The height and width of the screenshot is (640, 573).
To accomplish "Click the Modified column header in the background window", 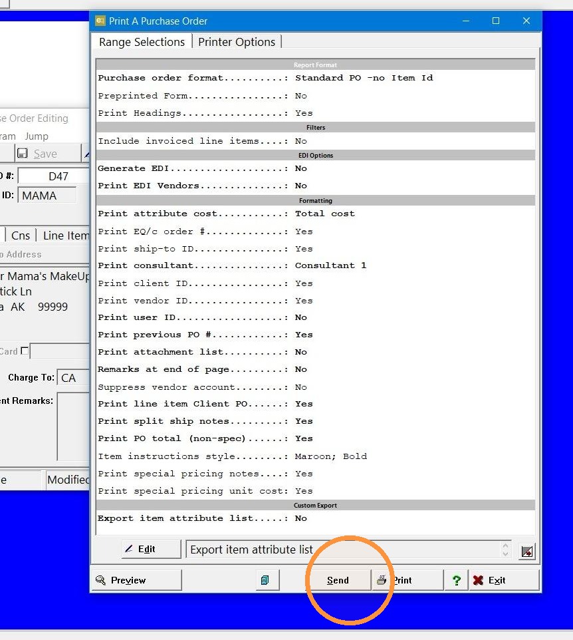I will pos(68,480).
